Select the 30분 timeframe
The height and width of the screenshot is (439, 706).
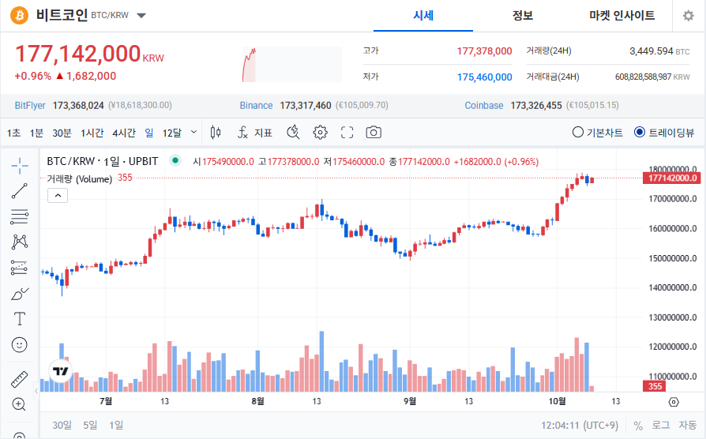pos(62,133)
